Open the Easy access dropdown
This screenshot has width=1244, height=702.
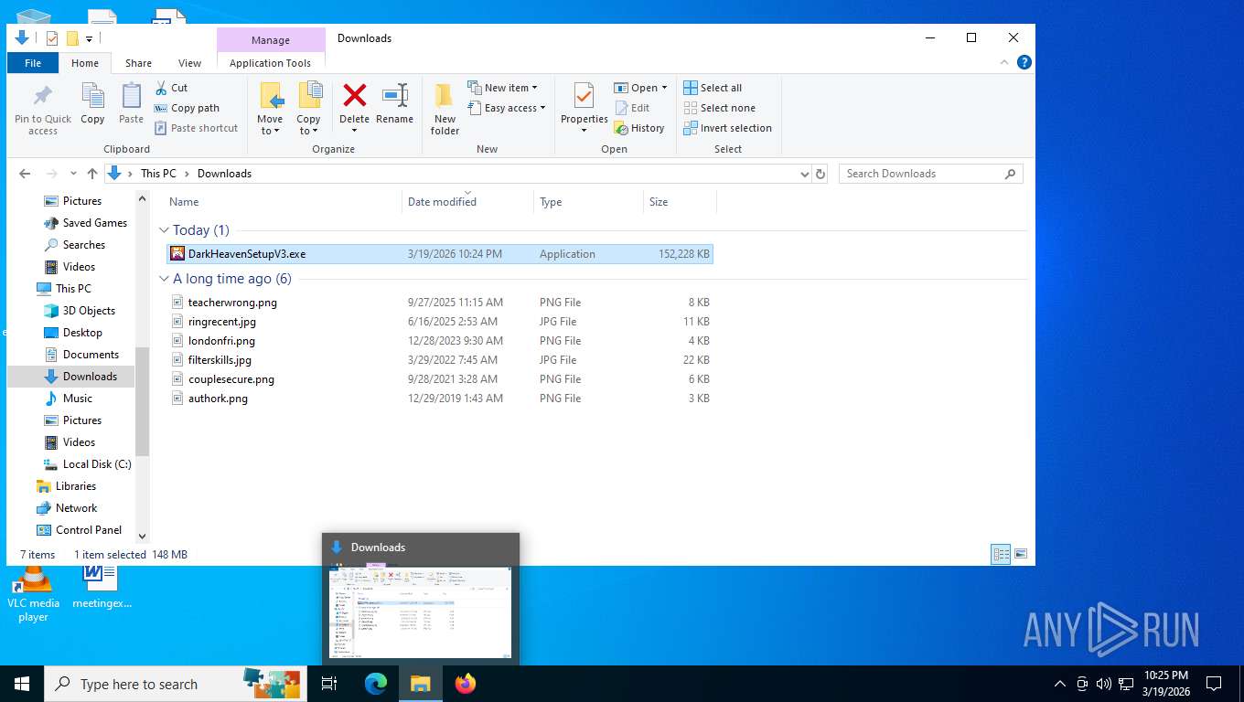click(507, 108)
